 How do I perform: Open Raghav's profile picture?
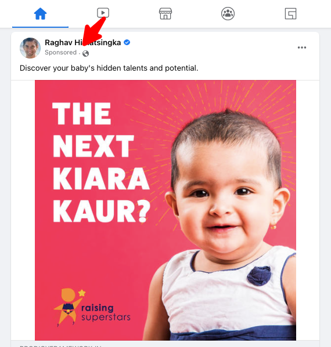point(30,48)
